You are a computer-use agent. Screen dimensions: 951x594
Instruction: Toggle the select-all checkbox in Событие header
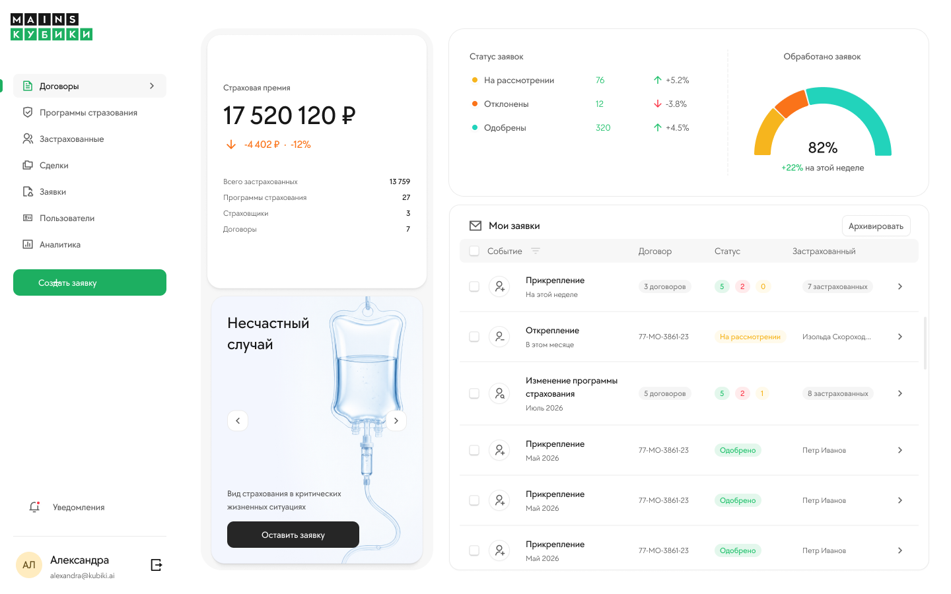click(x=474, y=251)
